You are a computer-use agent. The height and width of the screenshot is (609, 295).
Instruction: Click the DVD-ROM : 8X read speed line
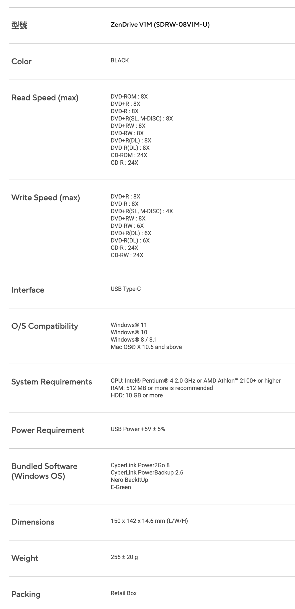[x=129, y=97]
